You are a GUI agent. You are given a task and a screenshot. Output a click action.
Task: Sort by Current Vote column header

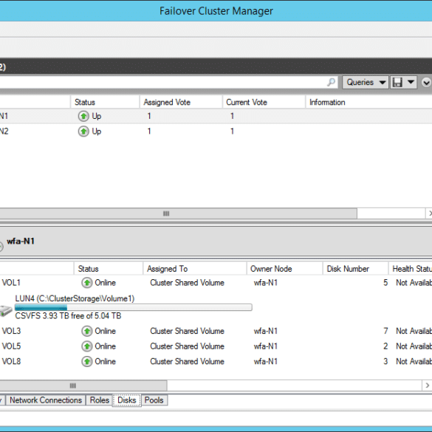coord(264,102)
